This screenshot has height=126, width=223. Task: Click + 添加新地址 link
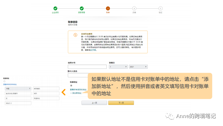[x=76, y=93]
